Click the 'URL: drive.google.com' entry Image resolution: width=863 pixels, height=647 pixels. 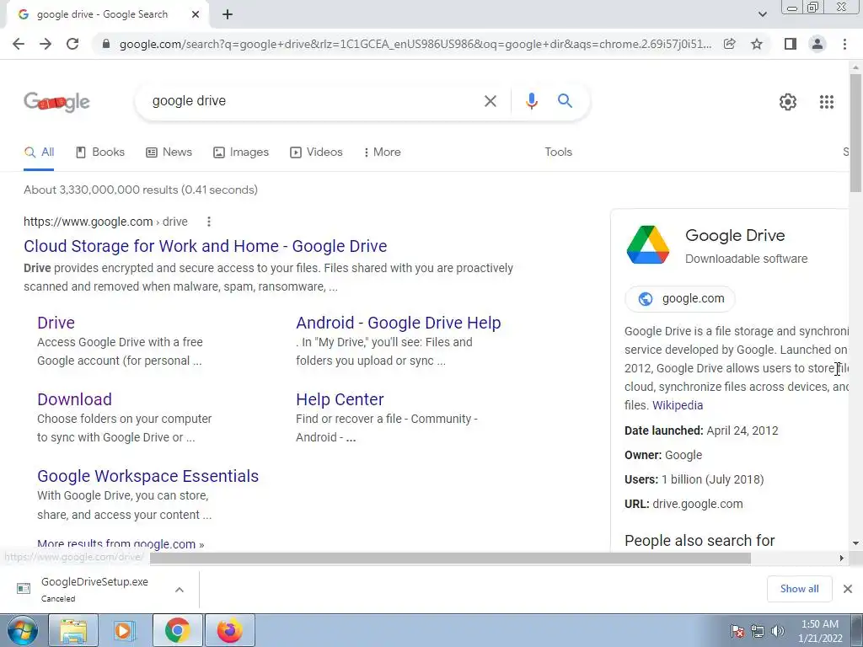coord(683,504)
